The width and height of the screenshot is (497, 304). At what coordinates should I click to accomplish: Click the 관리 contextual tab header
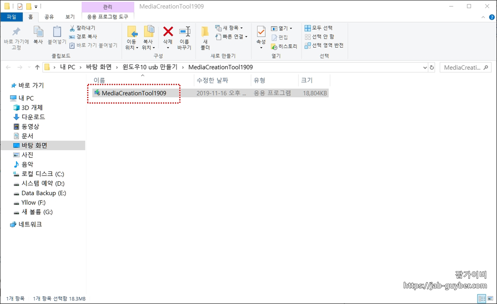tap(108, 7)
